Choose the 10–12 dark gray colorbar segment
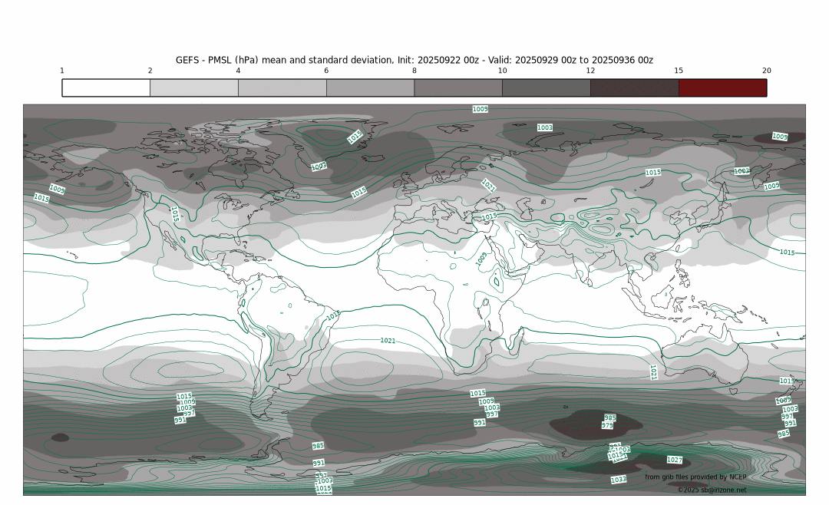Screen dimensions: 829x505 pos(547,87)
